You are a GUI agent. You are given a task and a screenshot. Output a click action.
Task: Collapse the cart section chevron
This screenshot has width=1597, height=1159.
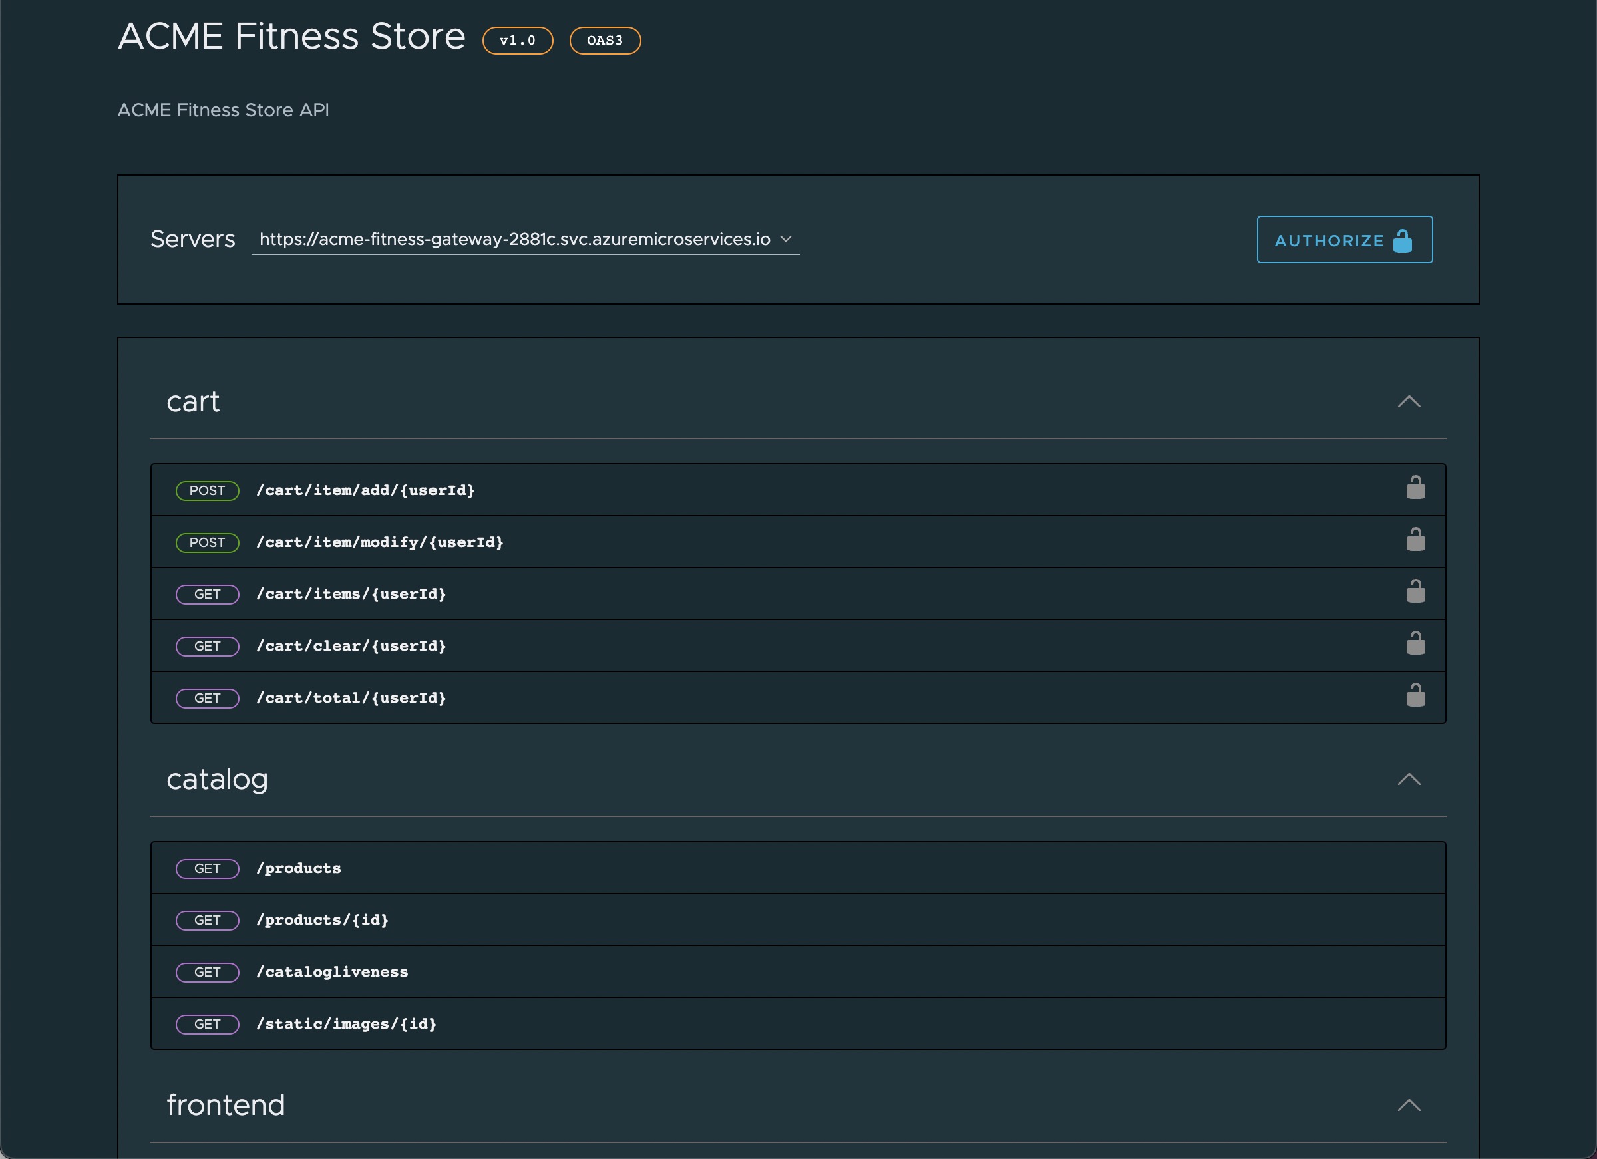(1408, 401)
